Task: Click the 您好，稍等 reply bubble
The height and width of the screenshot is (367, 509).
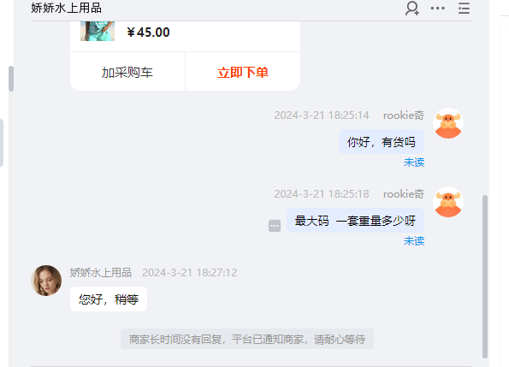Action: 109,299
